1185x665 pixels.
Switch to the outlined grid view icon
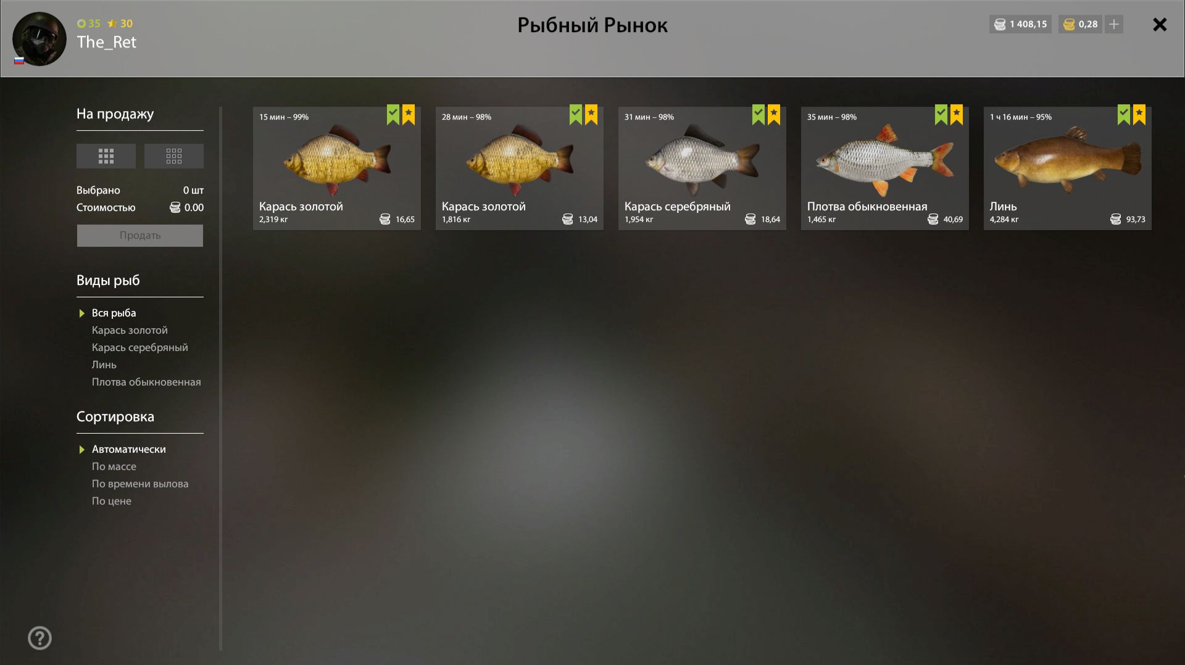[x=174, y=156]
